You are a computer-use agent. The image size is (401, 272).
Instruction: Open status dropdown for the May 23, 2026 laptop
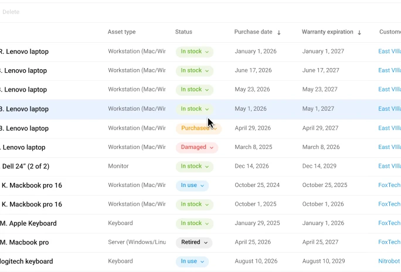coord(195,90)
